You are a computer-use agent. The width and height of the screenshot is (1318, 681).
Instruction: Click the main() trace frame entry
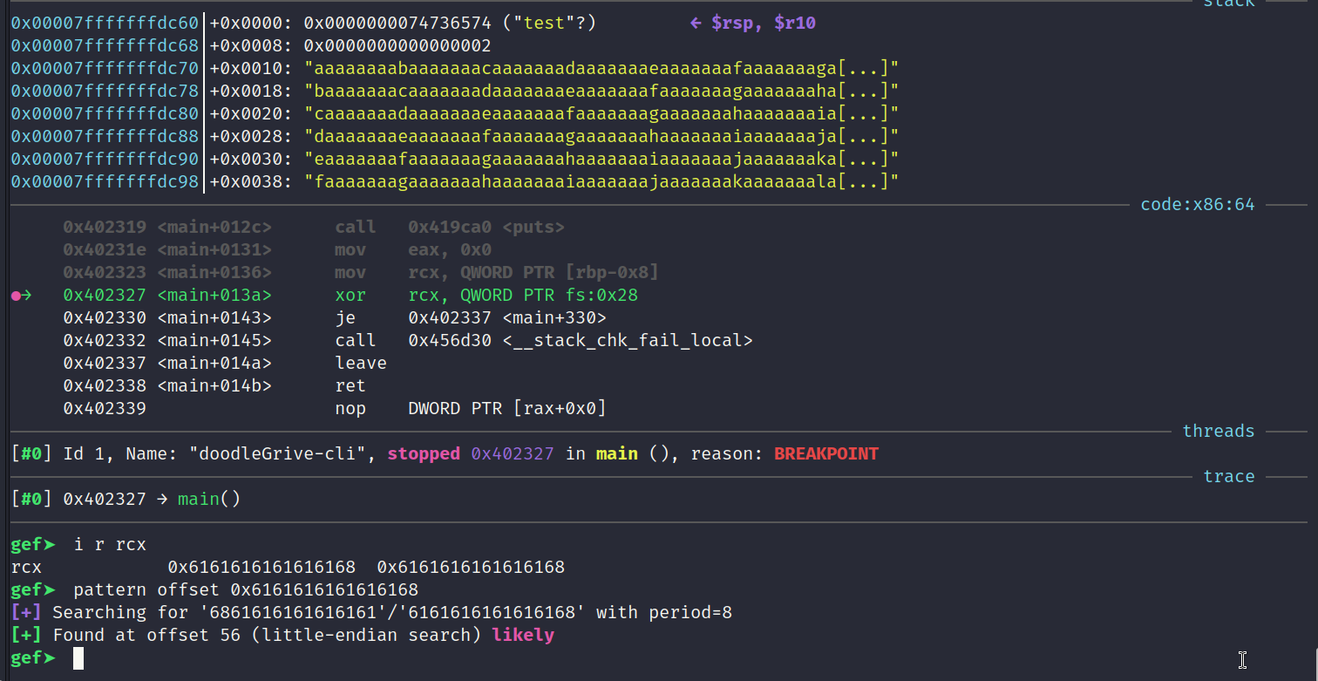[x=209, y=500]
